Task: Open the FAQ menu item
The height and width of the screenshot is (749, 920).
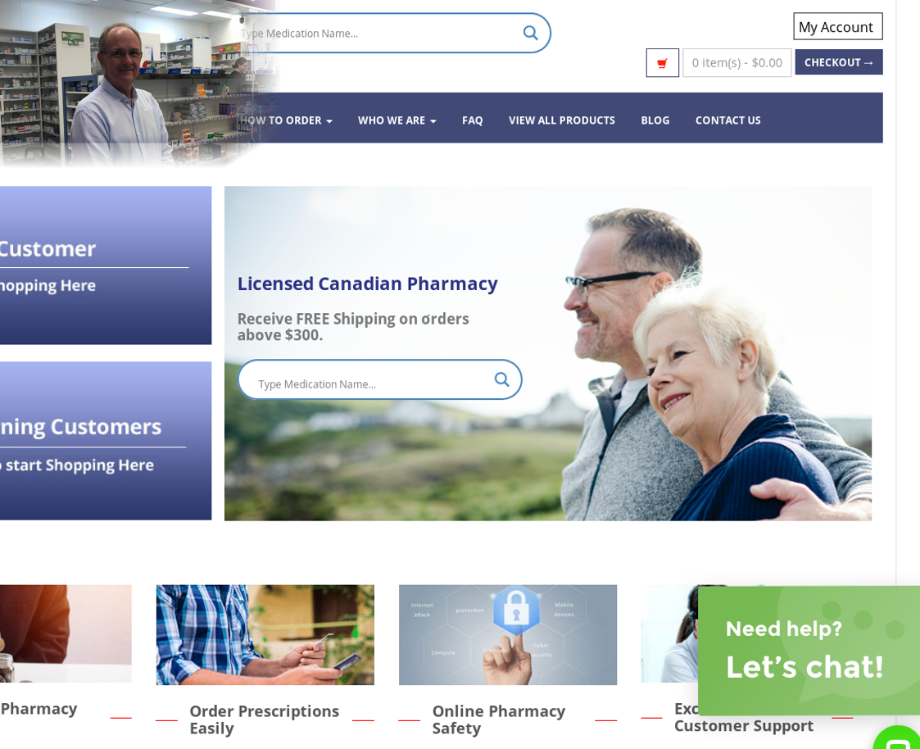Action: coord(473,120)
